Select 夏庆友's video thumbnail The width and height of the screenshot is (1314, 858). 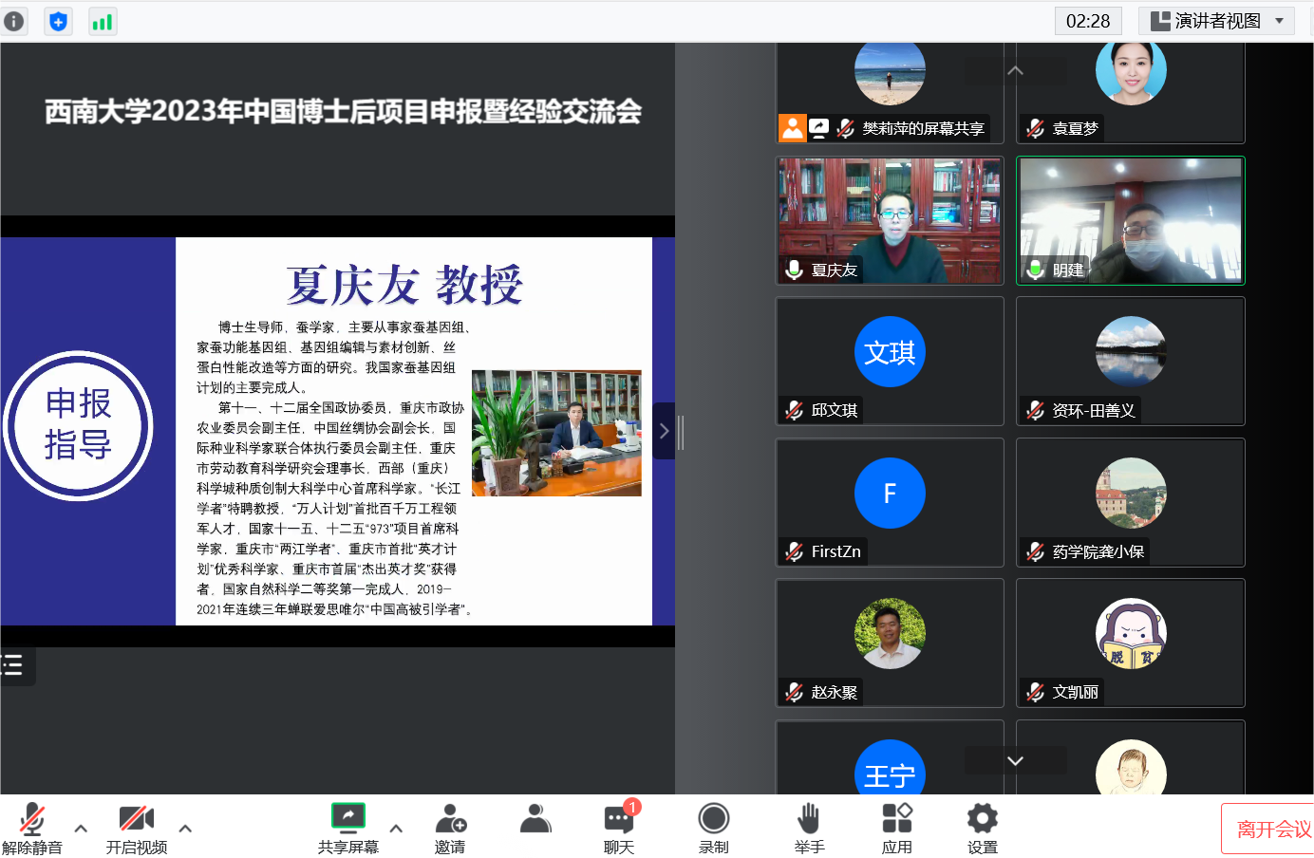890,220
